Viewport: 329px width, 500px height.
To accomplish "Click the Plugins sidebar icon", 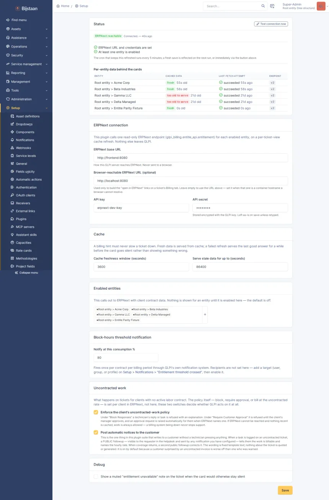I will [x=12, y=219].
